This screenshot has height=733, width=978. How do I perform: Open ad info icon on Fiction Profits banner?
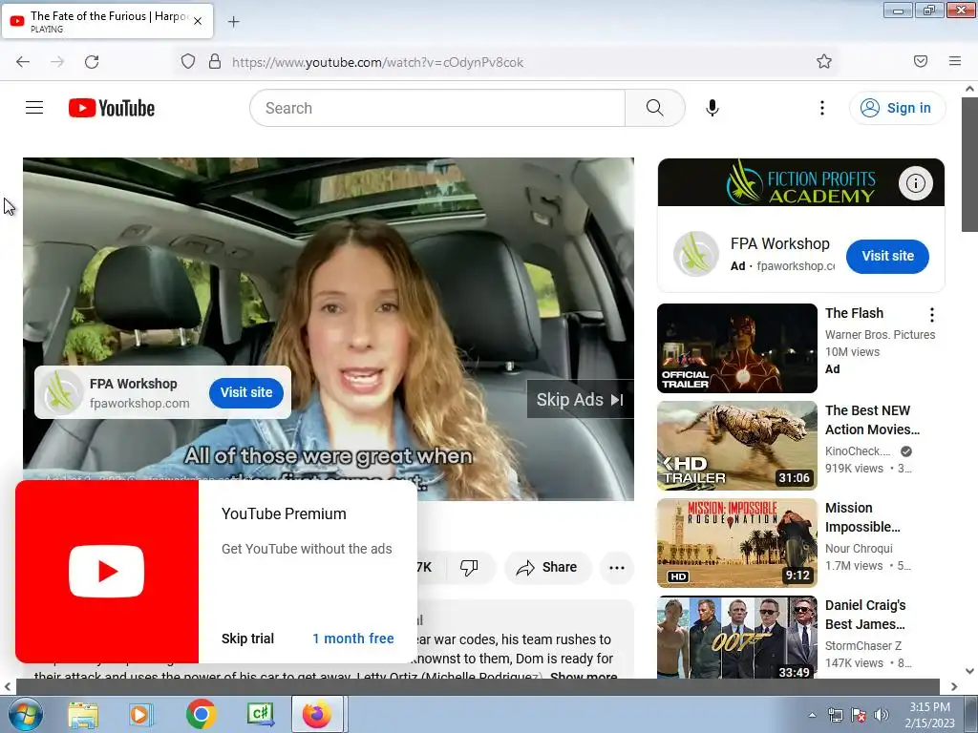(915, 183)
